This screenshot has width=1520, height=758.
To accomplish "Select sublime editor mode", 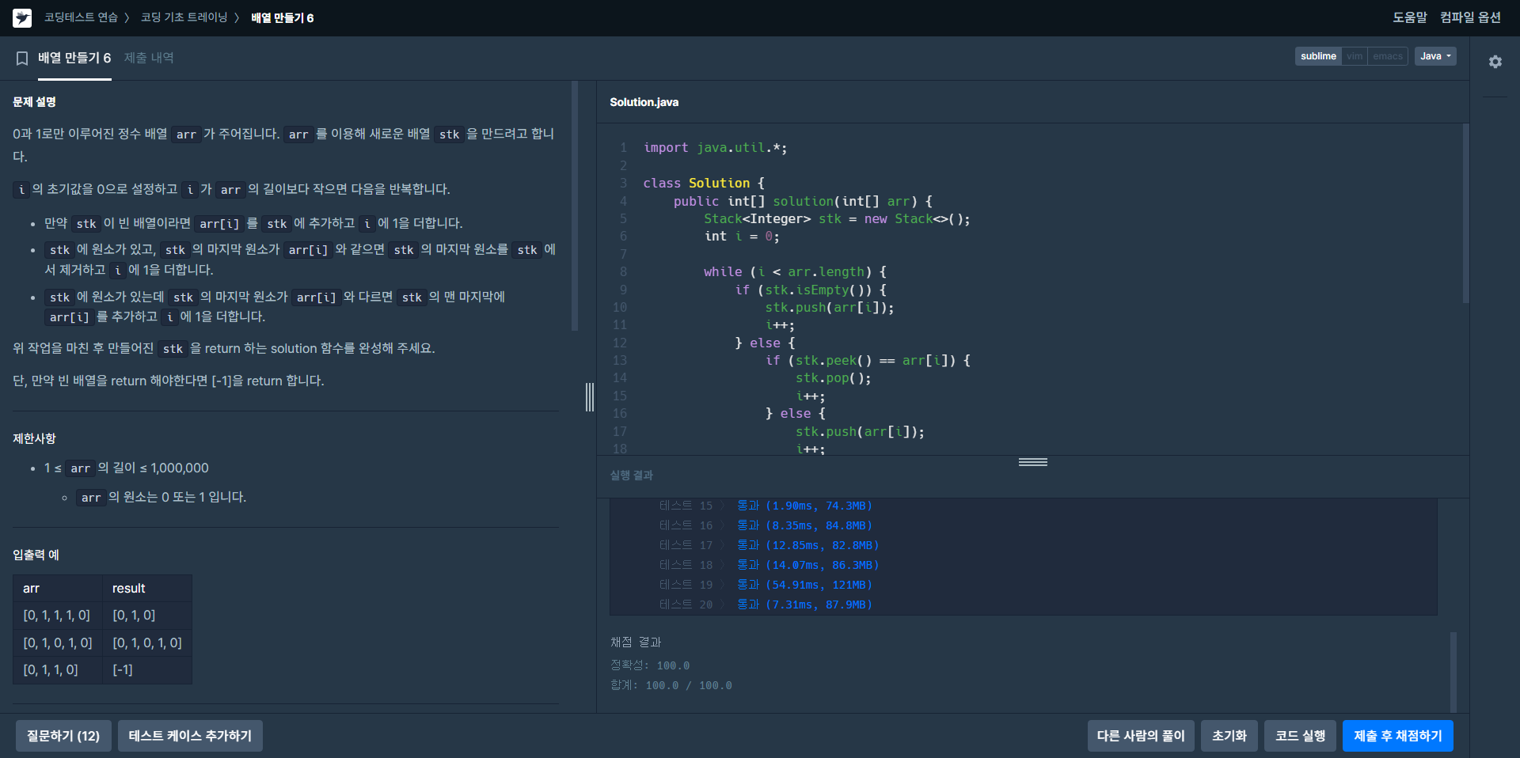I will click(1318, 56).
